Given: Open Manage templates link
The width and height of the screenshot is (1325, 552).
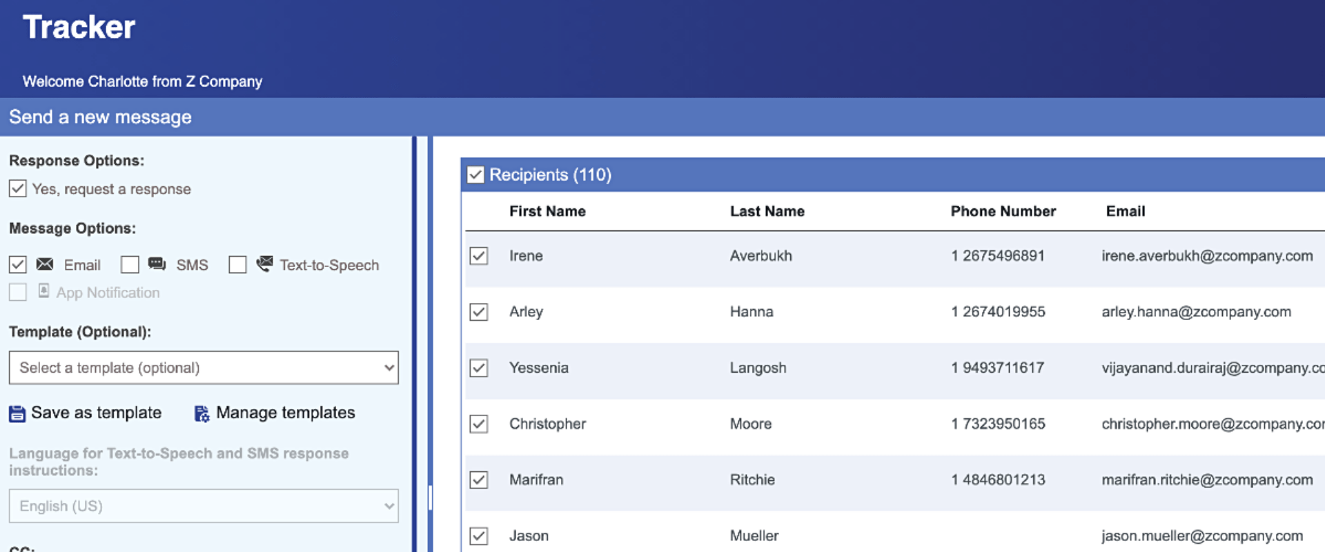Looking at the screenshot, I should [x=285, y=413].
